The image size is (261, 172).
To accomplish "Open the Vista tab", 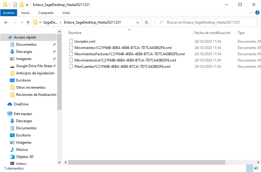I will pyautogui.click(x=66, y=13).
